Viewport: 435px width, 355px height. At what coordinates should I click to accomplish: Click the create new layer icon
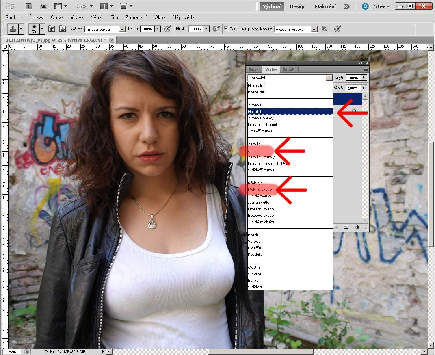346,227
